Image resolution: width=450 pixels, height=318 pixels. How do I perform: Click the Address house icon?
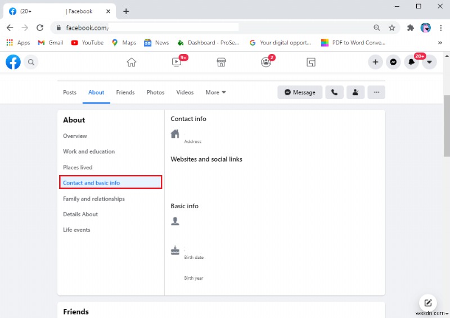point(175,134)
